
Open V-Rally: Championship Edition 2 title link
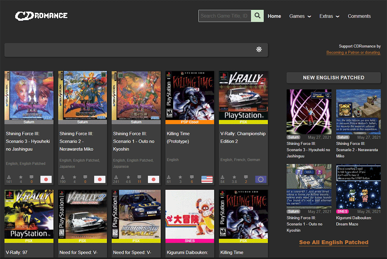243,137
